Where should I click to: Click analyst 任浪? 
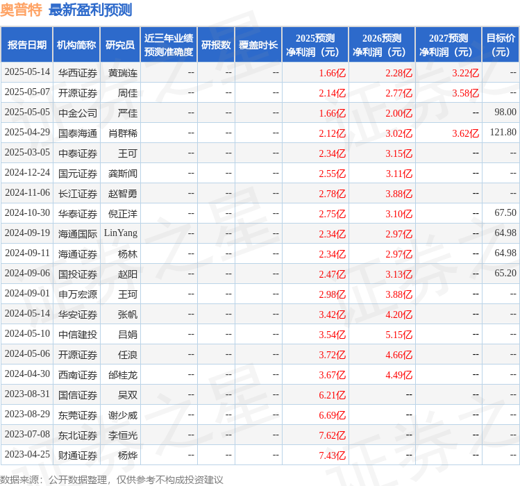coord(128,355)
